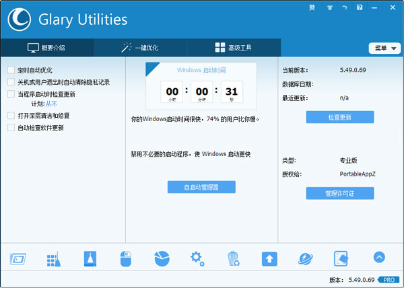Open the pie chart disk analysis icon
This screenshot has width=404, height=288.
[x=162, y=258]
